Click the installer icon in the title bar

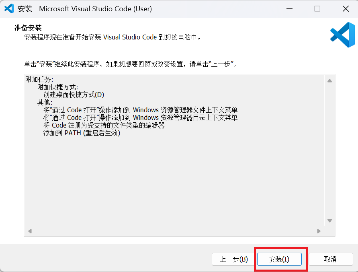click(9, 8)
